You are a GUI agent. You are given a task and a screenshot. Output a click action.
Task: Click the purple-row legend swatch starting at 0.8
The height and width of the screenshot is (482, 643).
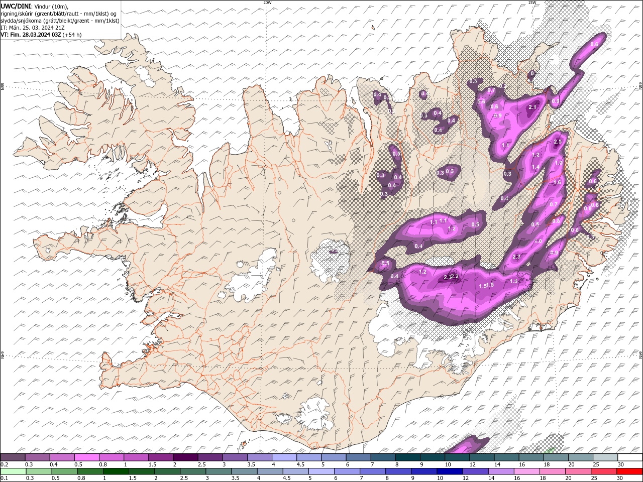tap(112, 457)
